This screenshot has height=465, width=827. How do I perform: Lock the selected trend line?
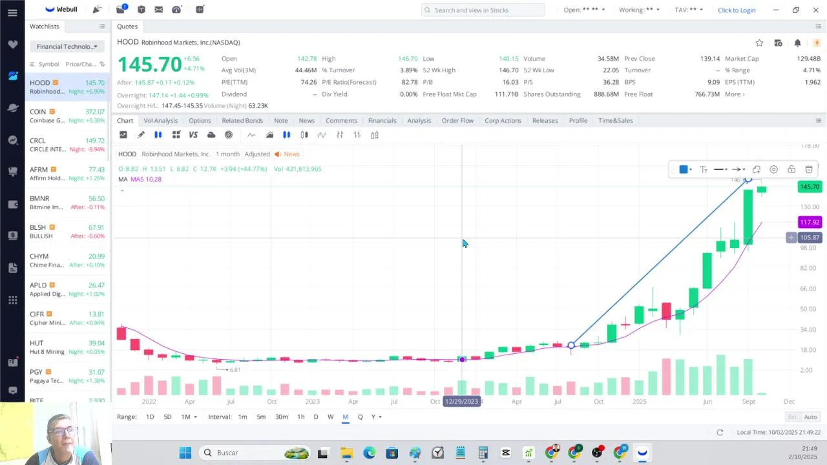[x=791, y=169]
